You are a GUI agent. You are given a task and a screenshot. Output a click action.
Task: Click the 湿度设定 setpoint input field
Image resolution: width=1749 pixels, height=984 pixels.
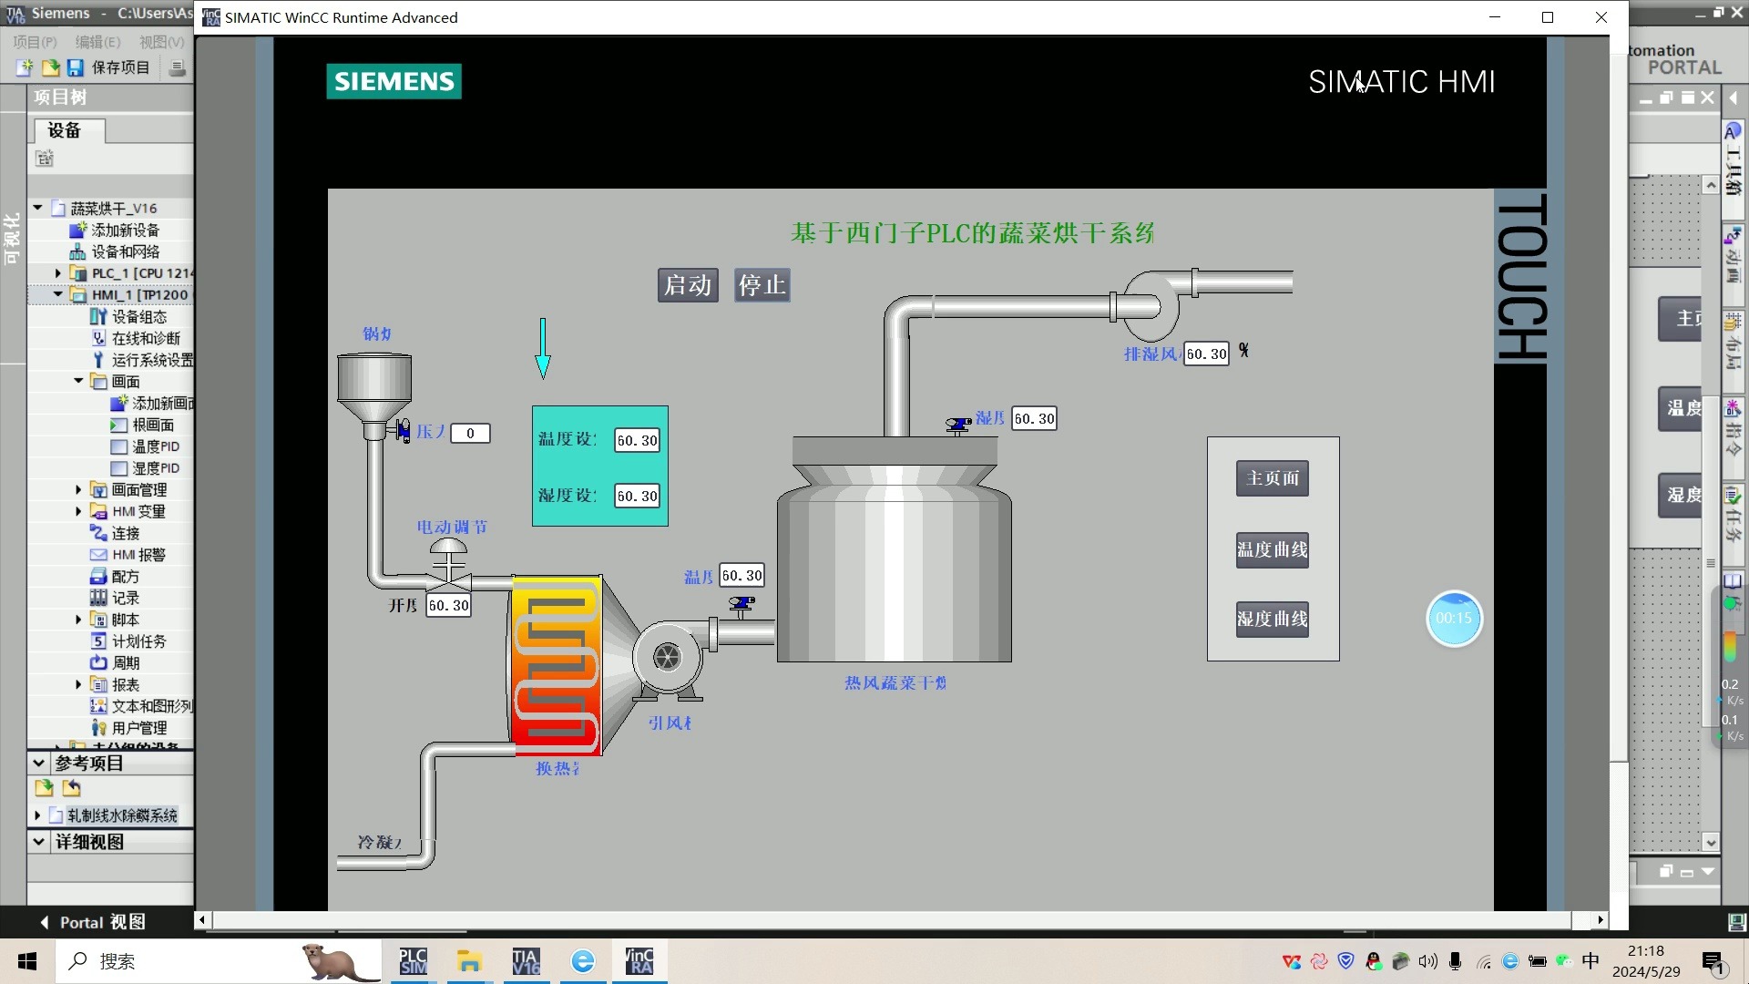coord(637,496)
